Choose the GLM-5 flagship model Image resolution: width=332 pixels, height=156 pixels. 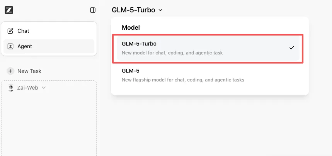coord(208,76)
